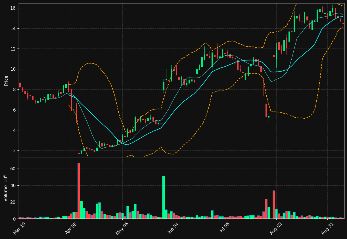This screenshot has width=347, height=239.
Task: Click the price tick label "4"
Action: pos(15,130)
